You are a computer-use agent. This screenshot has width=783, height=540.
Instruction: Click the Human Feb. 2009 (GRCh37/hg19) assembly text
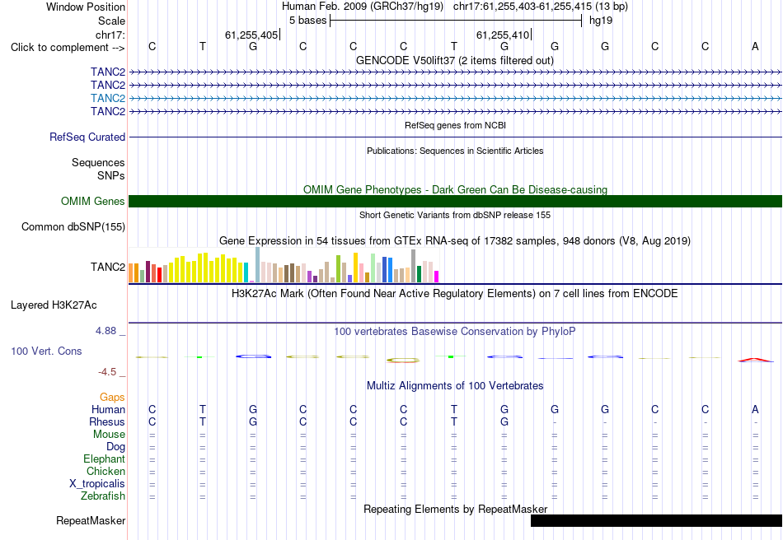coord(363,7)
